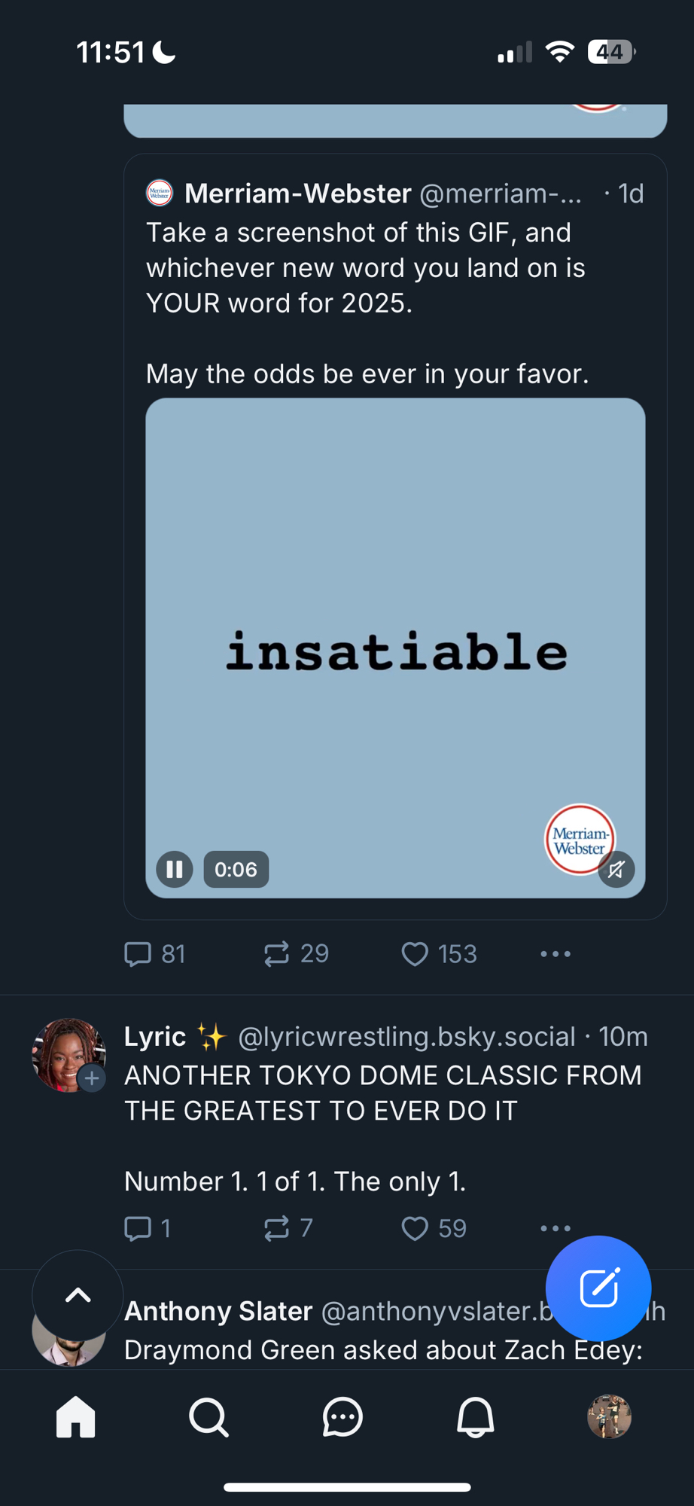This screenshot has height=1506, width=694.
Task: Open the Notifications bell tab
Action: point(476,1417)
